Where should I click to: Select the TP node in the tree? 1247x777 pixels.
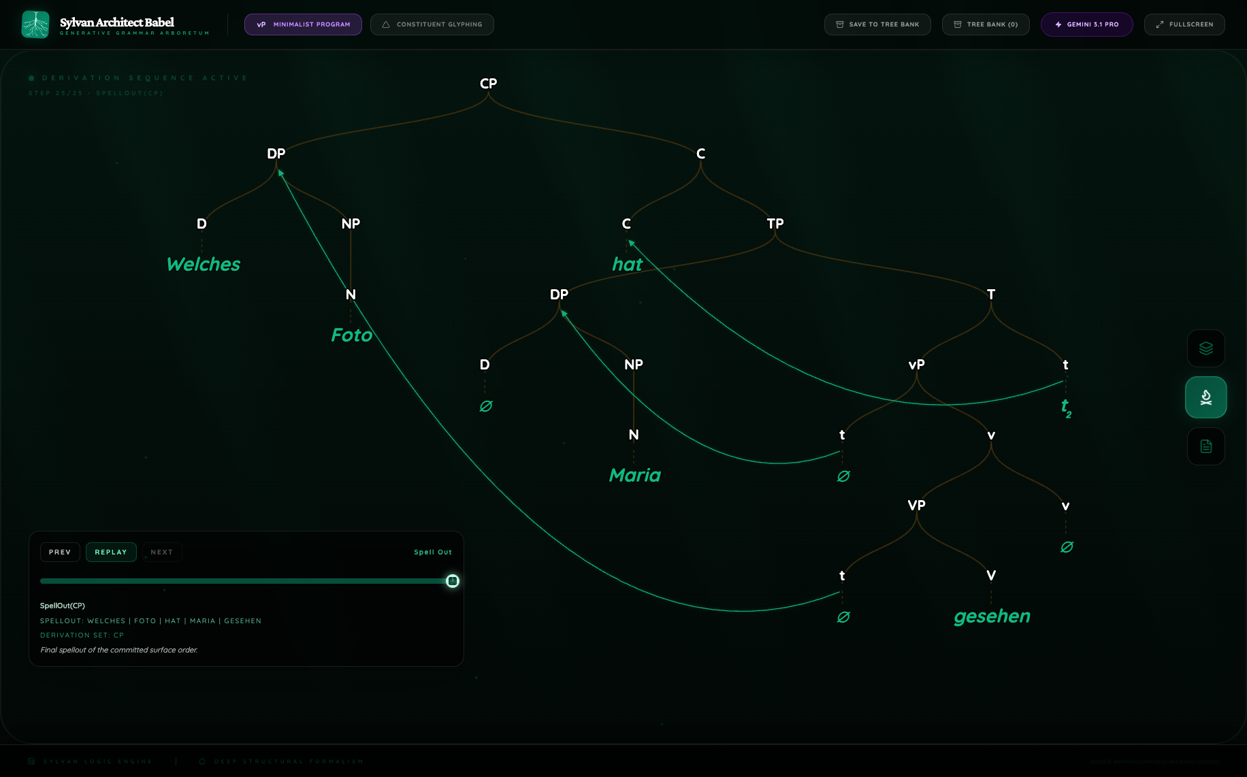[775, 224]
